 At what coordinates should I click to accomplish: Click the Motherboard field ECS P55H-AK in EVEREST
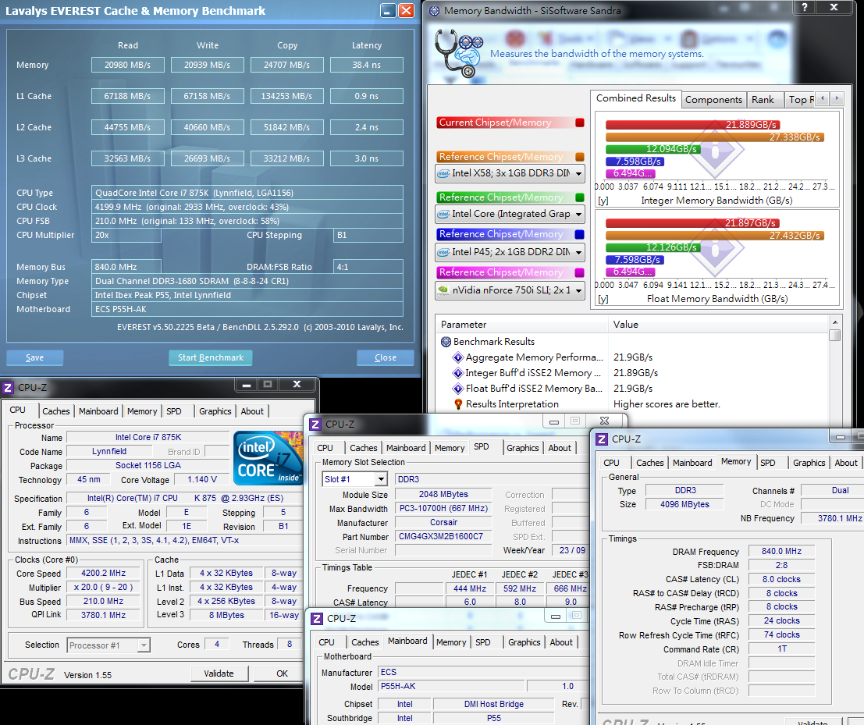click(247, 309)
